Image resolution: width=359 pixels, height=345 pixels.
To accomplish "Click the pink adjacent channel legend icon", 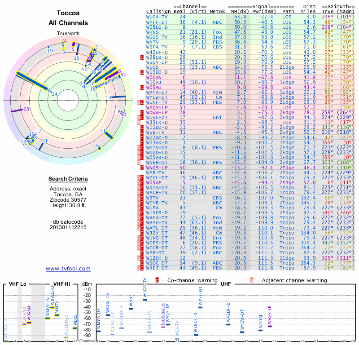I will tap(252, 280).
